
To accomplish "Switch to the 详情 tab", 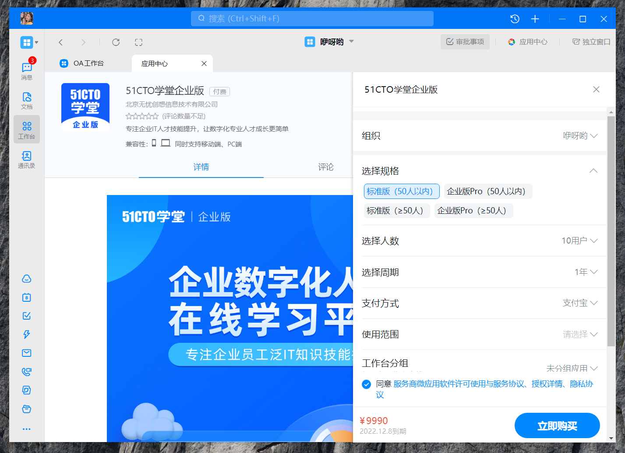I will click(x=201, y=167).
